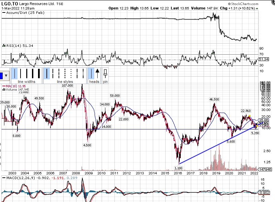
Task: Click the 22.960 price label
Action: click(x=246, y=111)
